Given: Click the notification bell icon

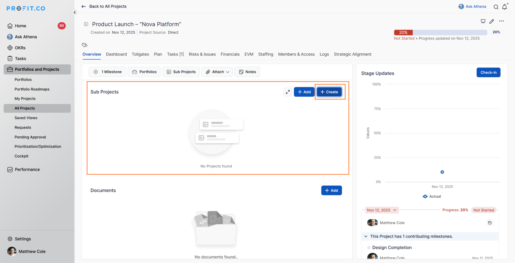Looking at the screenshot, I should click(504, 7).
